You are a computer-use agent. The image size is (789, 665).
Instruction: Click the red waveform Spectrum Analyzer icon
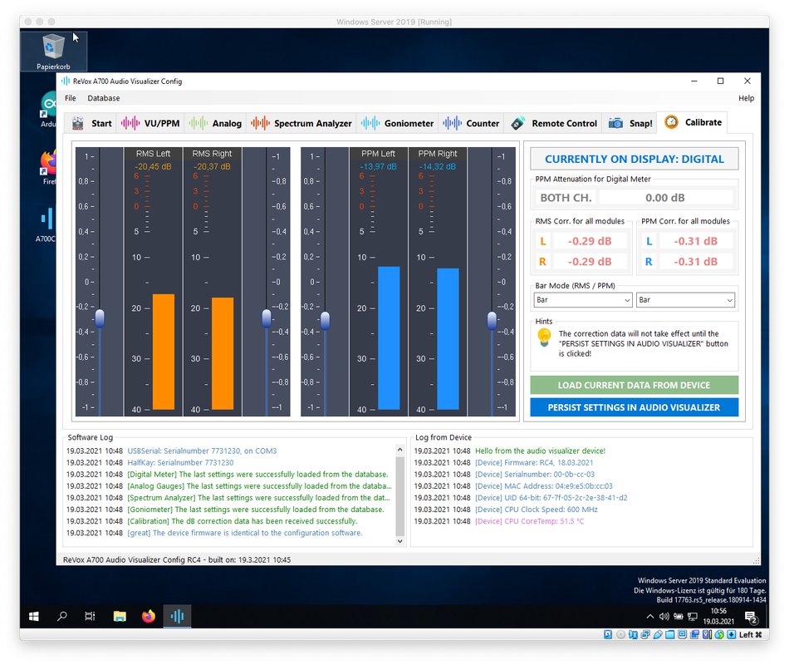pyautogui.click(x=260, y=123)
